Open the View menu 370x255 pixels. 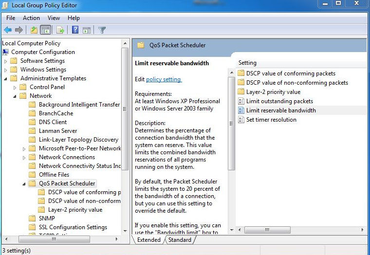pyautogui.click(x=54, y=18)
